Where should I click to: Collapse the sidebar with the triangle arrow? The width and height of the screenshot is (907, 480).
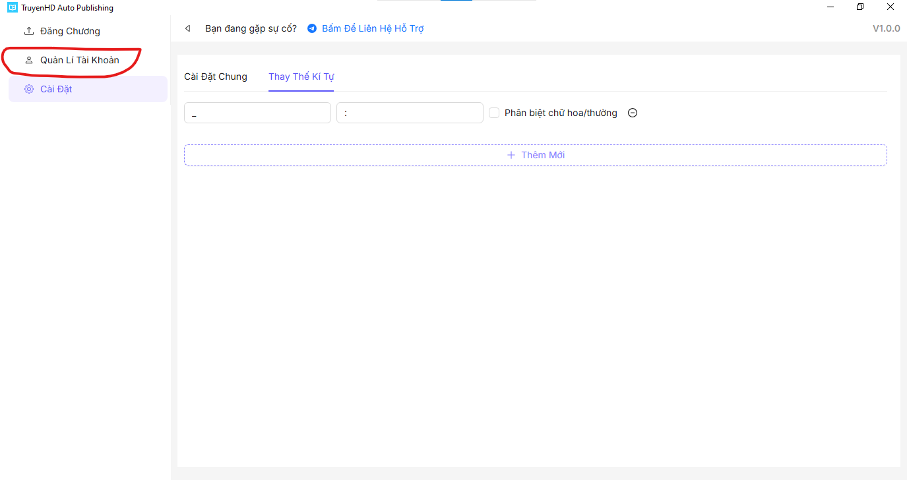(x=188, y=28)
